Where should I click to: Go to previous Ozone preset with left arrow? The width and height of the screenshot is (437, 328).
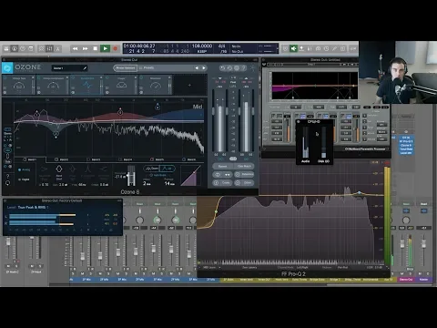tap(197, 68)
